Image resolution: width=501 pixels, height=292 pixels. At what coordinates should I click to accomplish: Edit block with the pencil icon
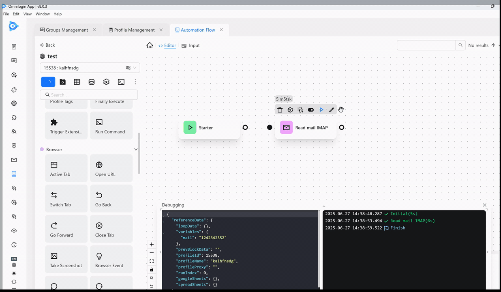(332, 110)
